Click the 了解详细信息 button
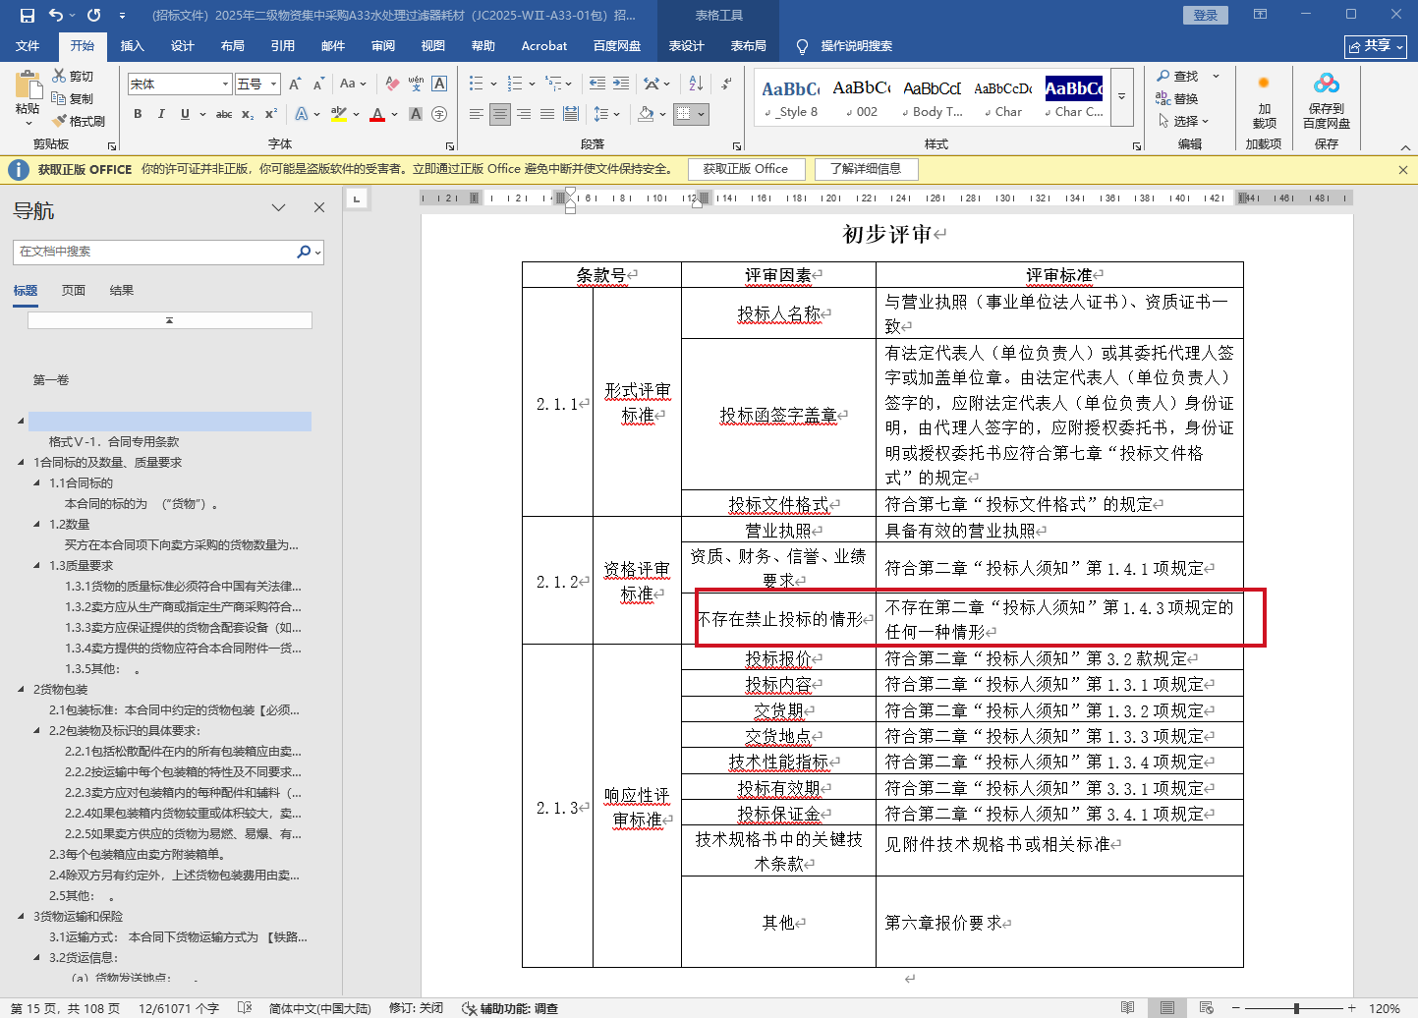The width and height of the screenshot is (1418, 1018). pyautogui.click(x=865, y=169)
